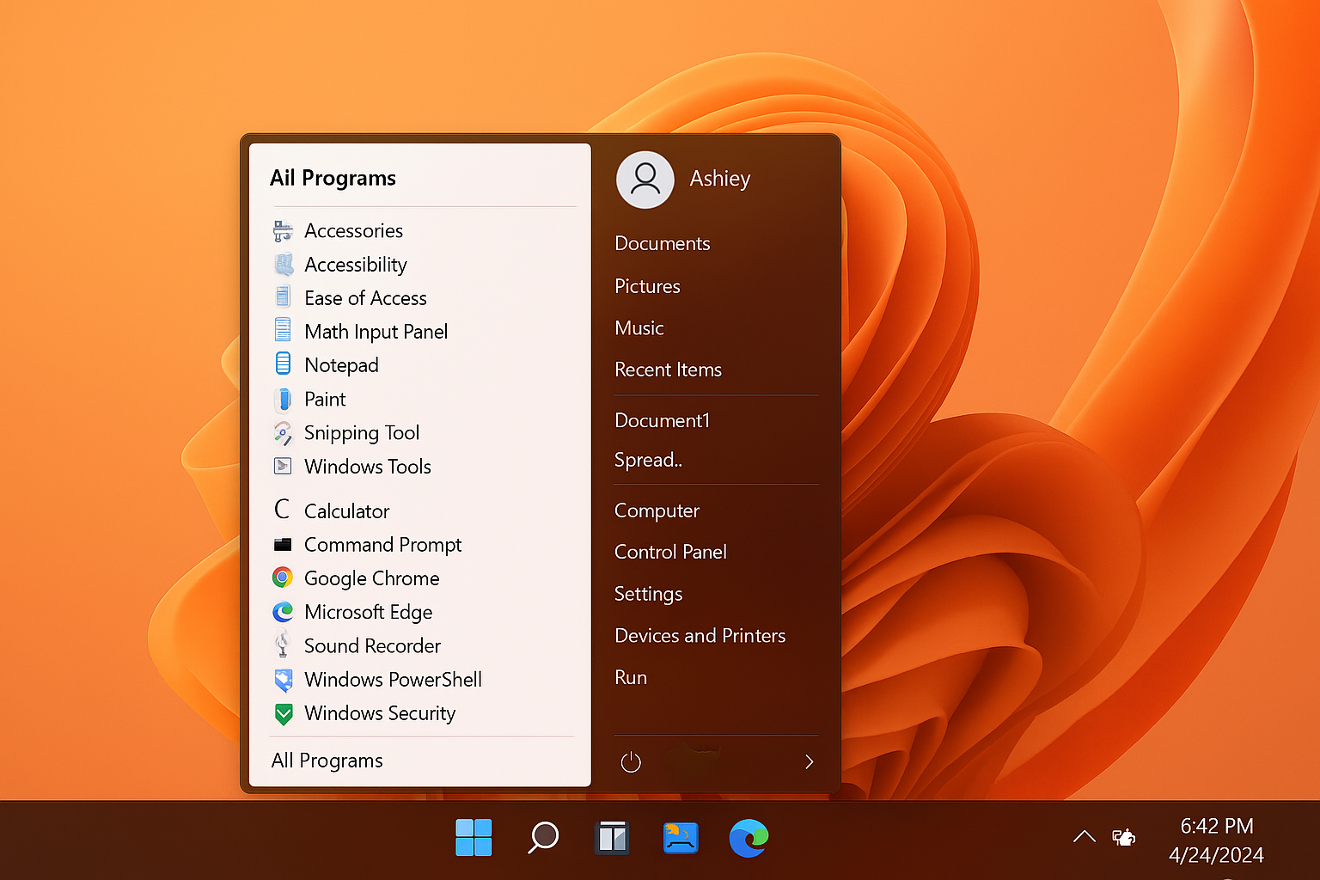
Task: Expand the chevron next to the power button
Action: pyautogui.click(x=809, y=761)
